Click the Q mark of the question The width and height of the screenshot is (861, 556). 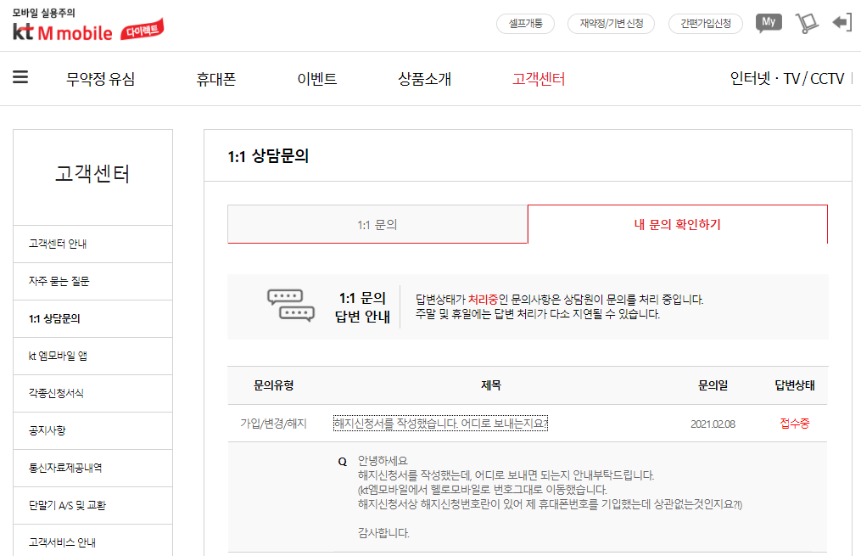(x=343, y=462)
